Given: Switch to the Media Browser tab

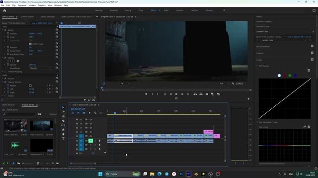Looking at the screenshot, I should pyautogui.click(x=8, y=105).
